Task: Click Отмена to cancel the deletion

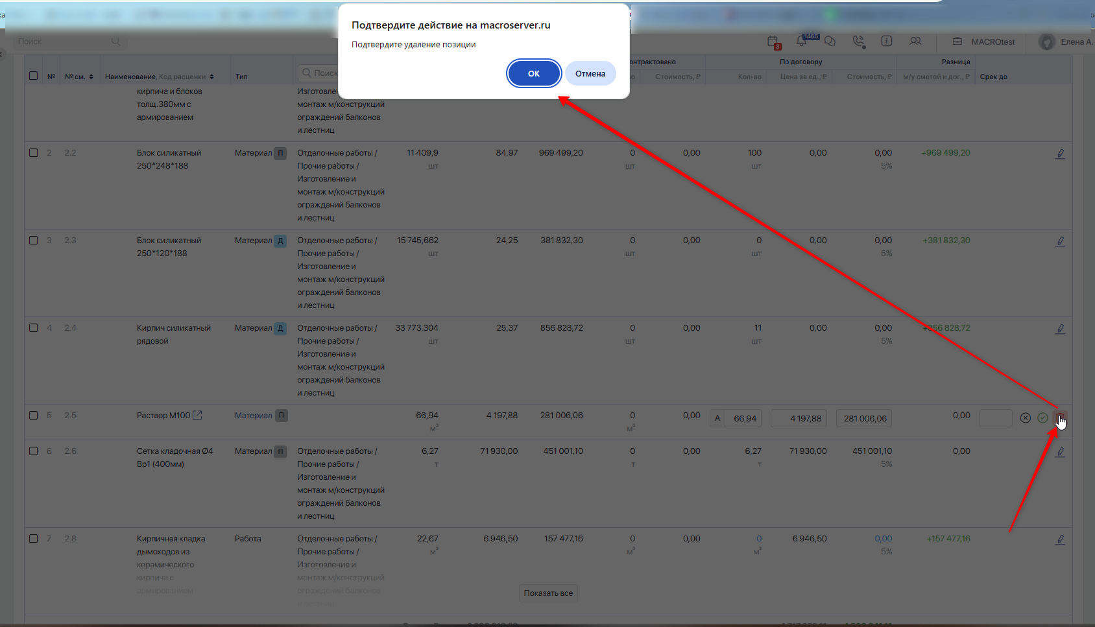Action: [x=590, y=73]
